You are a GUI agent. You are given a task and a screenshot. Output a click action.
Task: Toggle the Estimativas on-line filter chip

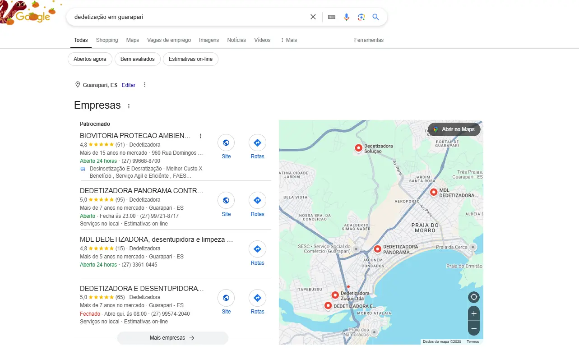190,59
